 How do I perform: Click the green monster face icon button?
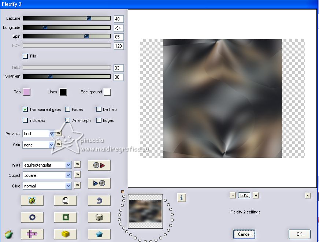32,201
